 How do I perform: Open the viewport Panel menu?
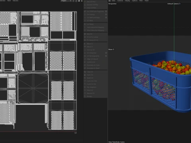(x=146, y=1)
